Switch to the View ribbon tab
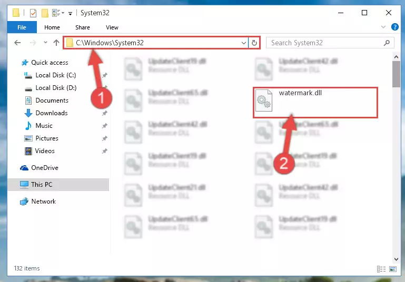The width and height of the screenshot is (405, 282). point(112,27)
